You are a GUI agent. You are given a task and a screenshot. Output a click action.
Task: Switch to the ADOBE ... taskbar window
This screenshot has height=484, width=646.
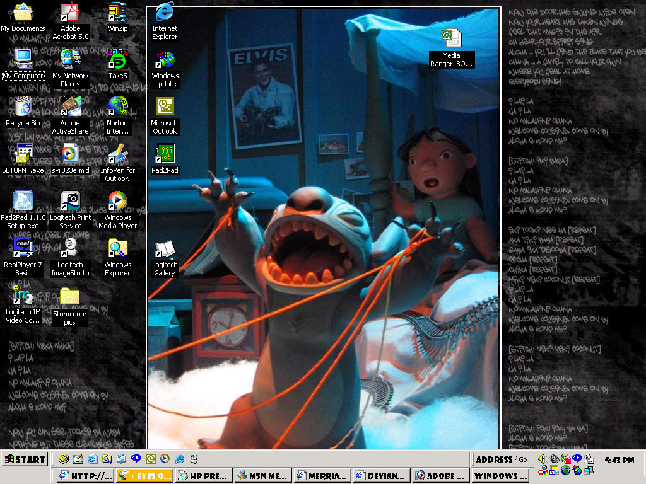441,476
